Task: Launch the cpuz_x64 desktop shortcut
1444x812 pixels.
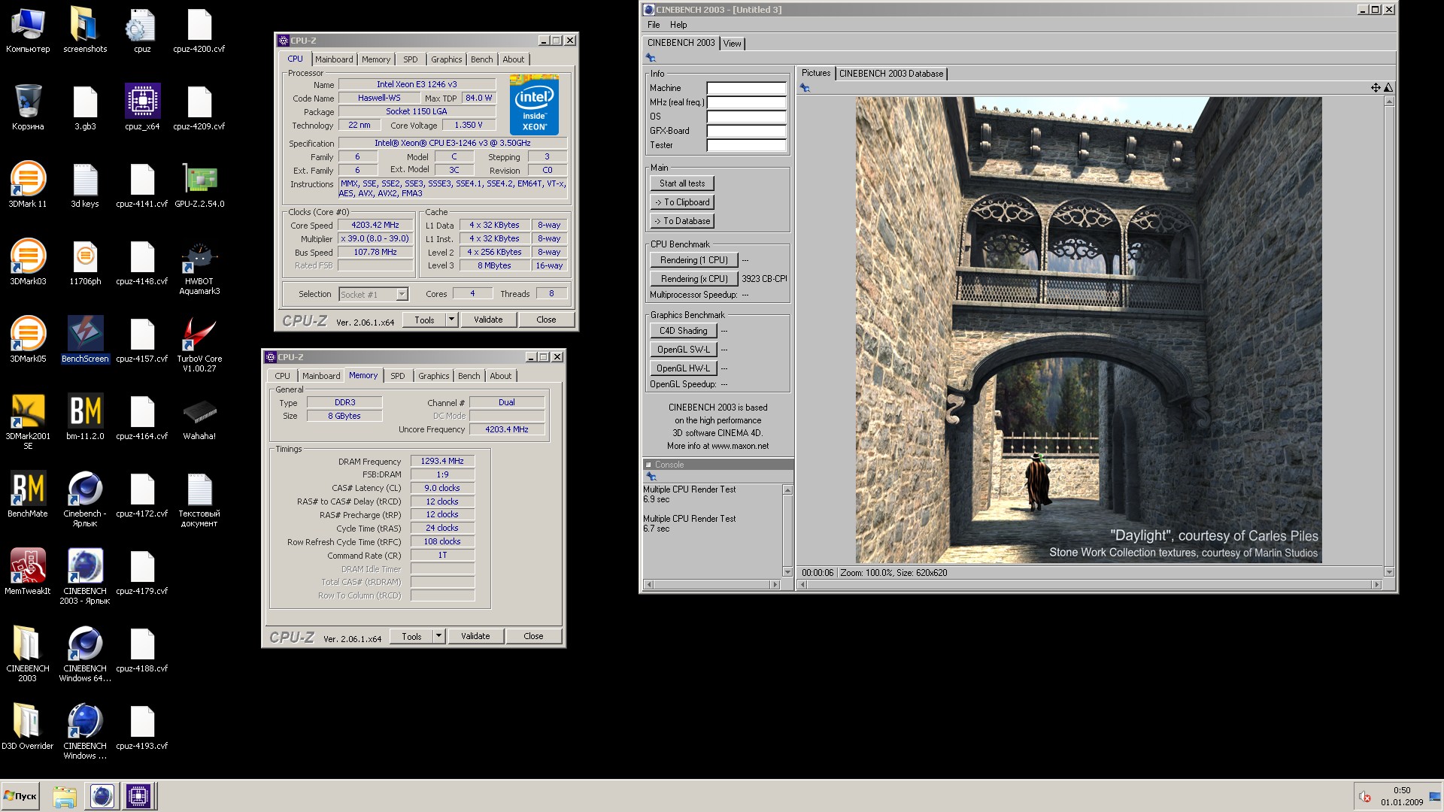Action: point(142,108)
